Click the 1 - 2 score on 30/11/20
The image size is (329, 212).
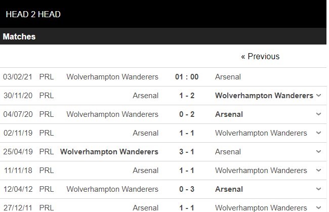(x=186, y=96)
